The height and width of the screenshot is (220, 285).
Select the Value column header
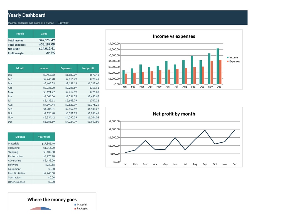44,34
